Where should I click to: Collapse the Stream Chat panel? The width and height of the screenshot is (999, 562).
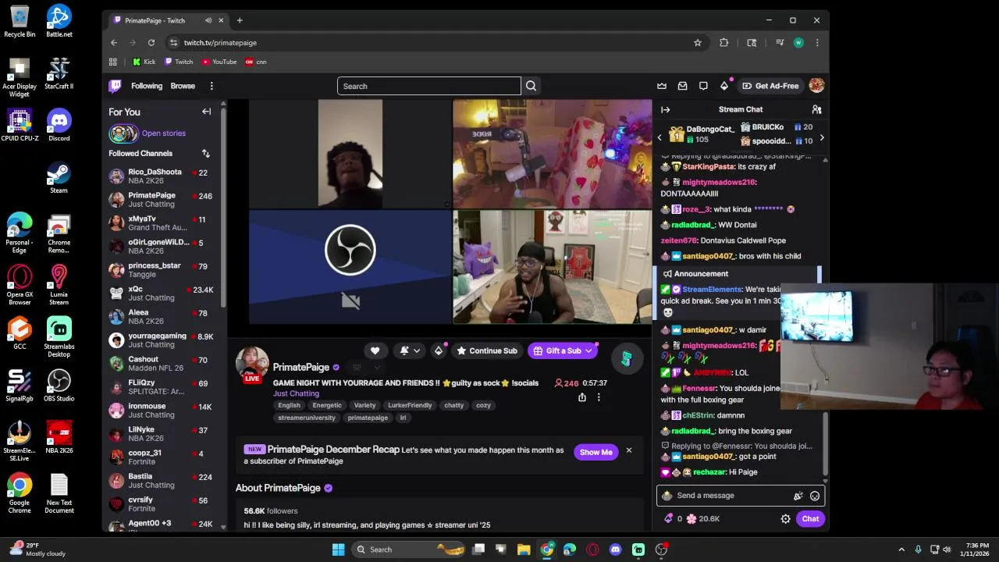(x=665, y=109)
